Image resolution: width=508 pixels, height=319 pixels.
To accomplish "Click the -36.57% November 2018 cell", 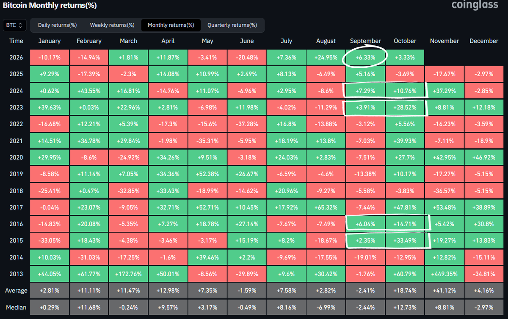I will (444, 191).
